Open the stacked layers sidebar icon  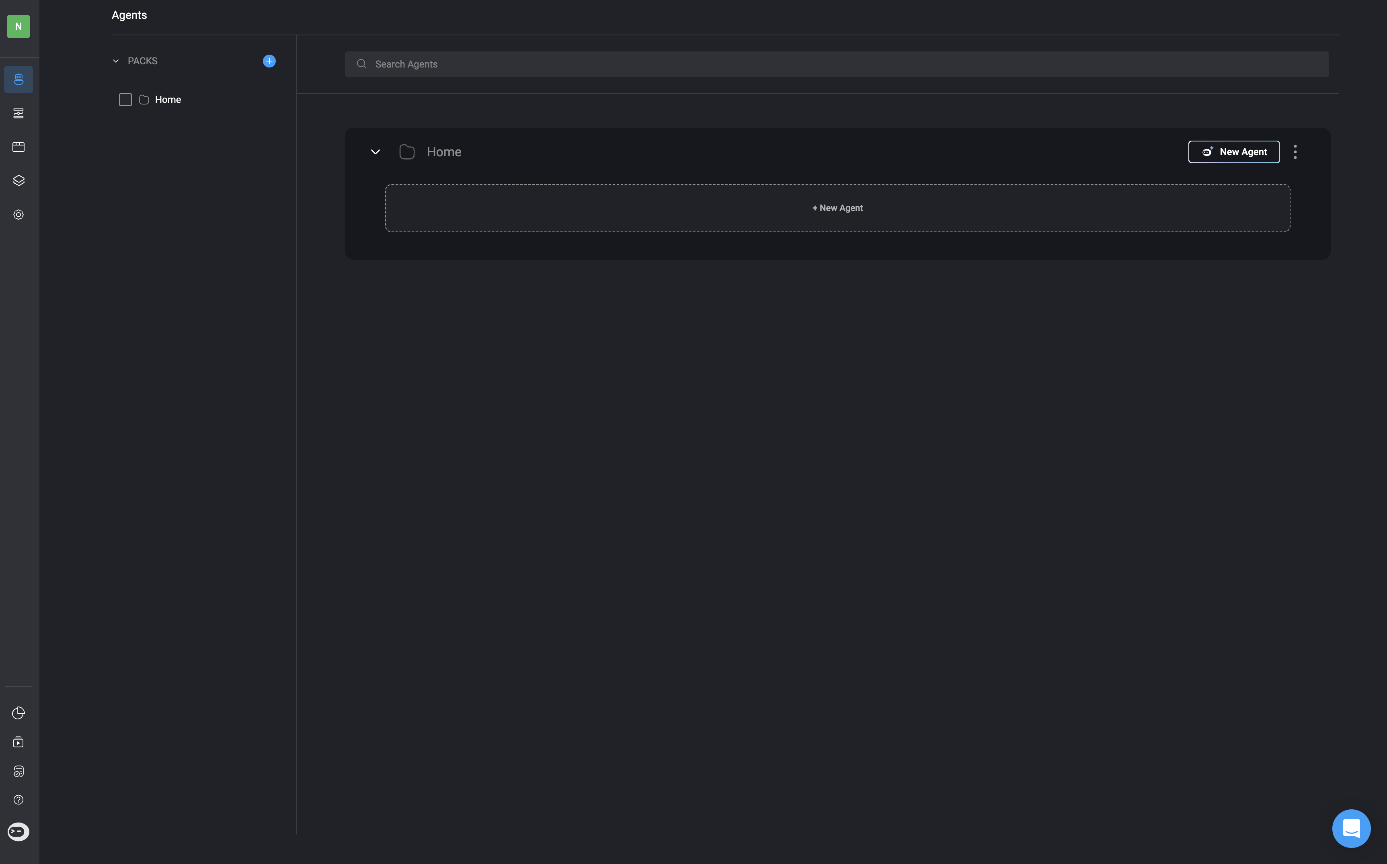[18, 180]
